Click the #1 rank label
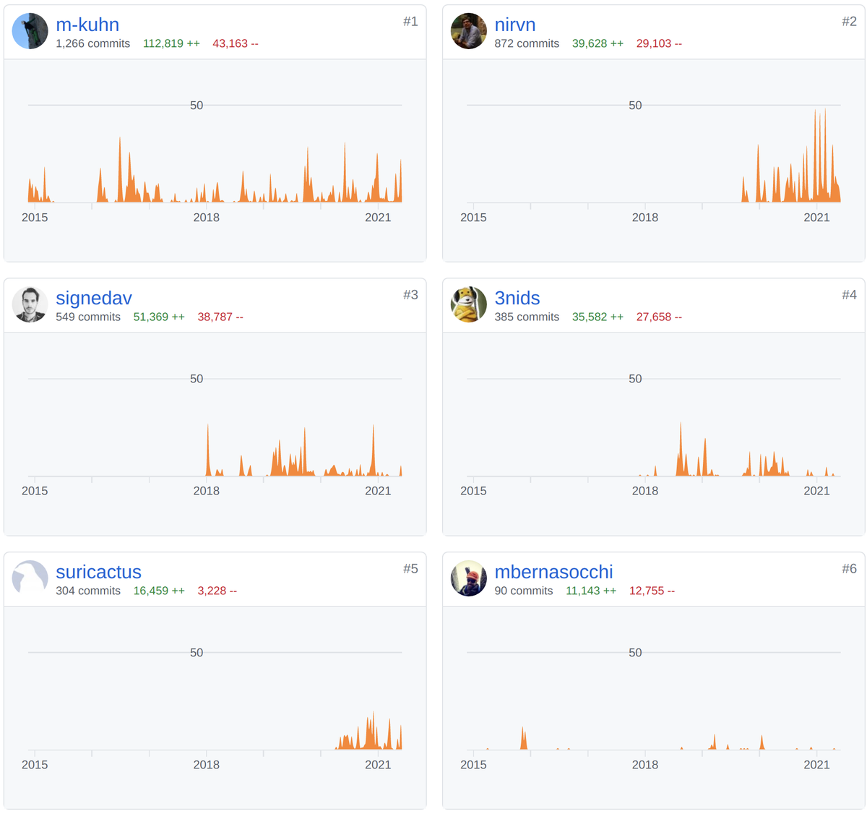This screenshot has height=814, width=867. tap(410, 22)
